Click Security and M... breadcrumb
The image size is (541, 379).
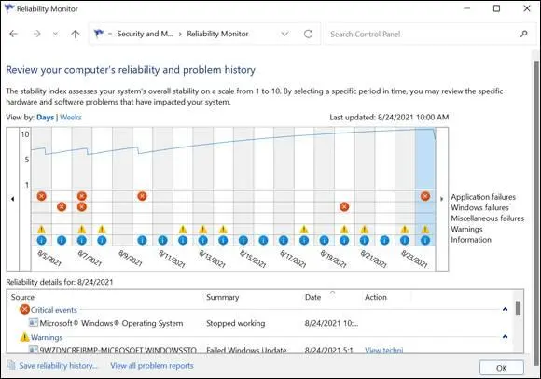[x=145, y=34]
